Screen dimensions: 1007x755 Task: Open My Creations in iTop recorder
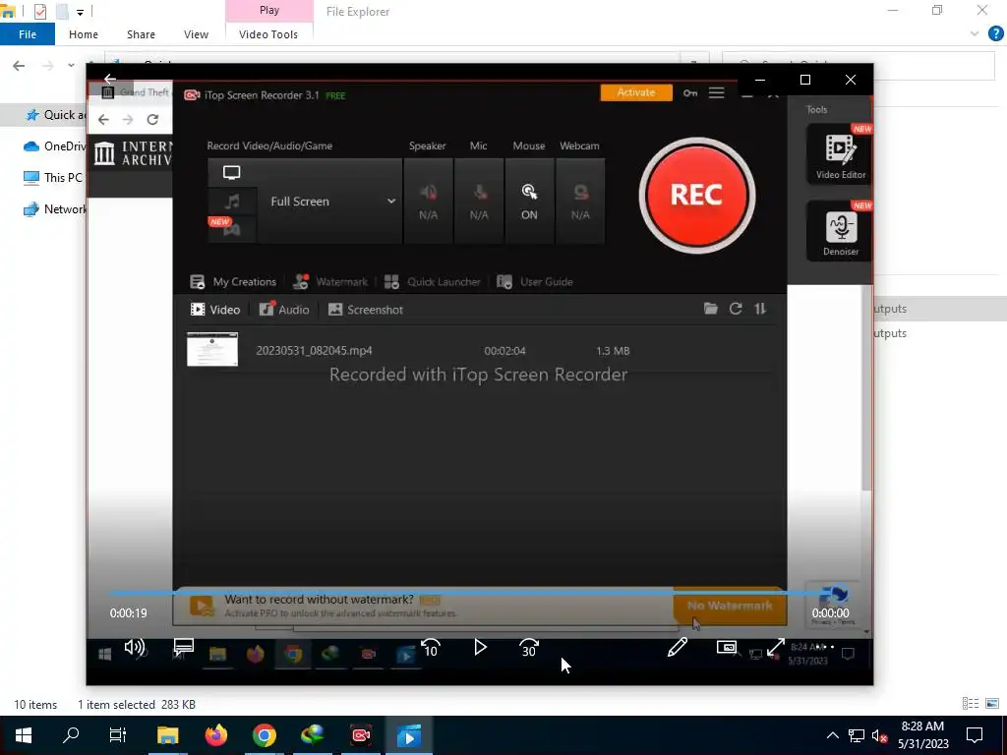(x=233, y=282)
